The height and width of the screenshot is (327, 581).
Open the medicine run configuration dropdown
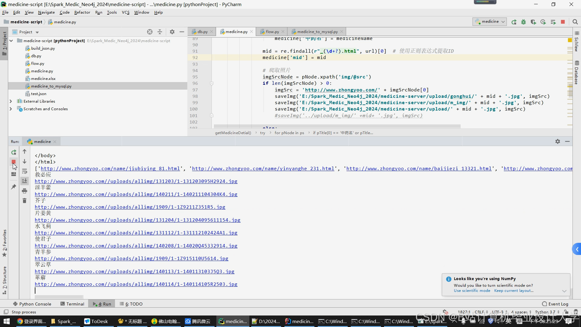pos(490,22)
